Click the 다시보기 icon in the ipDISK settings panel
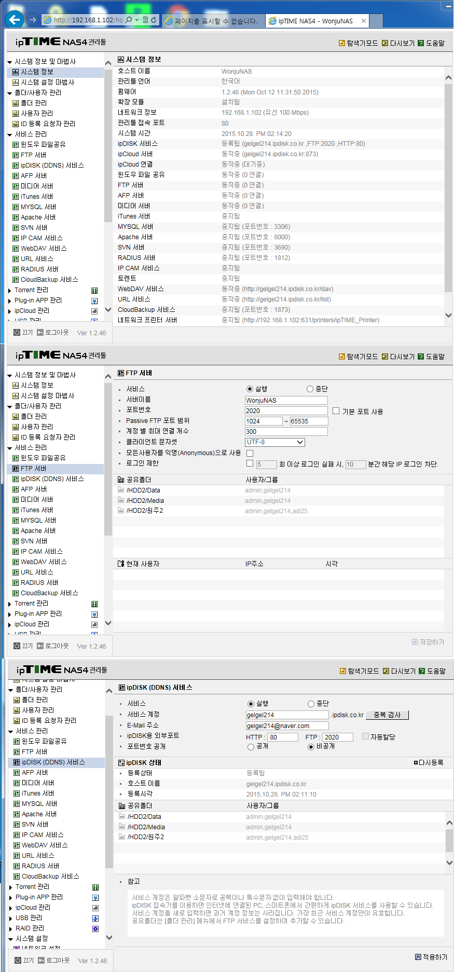The width and height of the screenshot is (454, 972). point(386,671)
